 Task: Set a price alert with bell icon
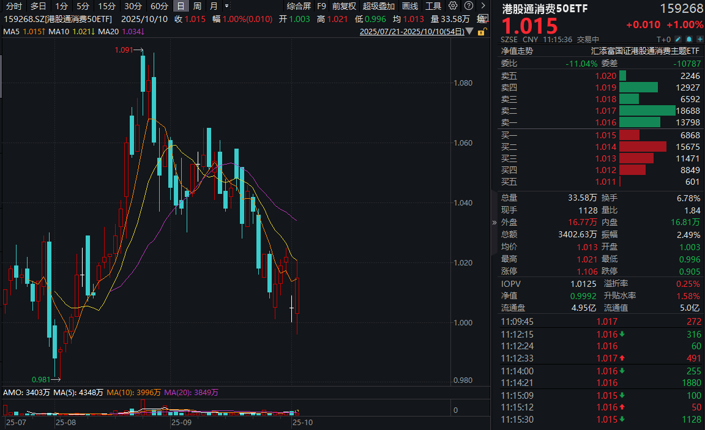(689, 39)
